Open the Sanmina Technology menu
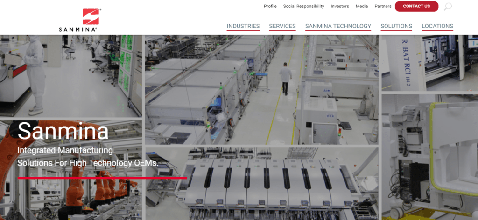Viewport: 478px width, 220px height. (x=338, y=27)
